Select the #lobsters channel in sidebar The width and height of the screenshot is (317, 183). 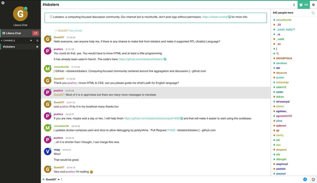point(9,47)
